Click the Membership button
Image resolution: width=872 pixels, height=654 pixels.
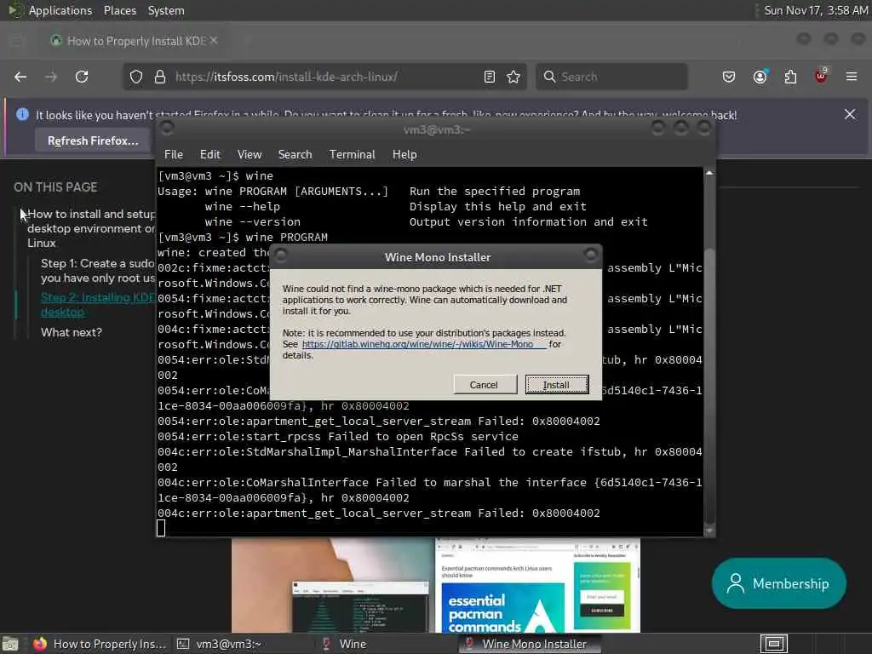(x=778, y=583)
